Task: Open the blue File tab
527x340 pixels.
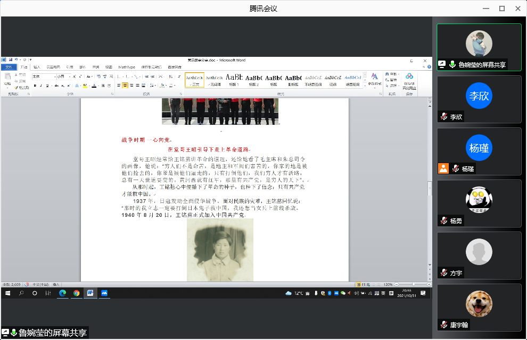Action: 8,67
